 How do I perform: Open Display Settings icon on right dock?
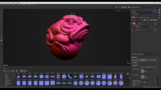(159, 10)
